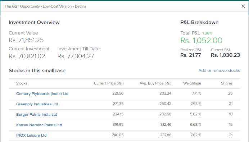Click the 1.36% P&L percentage
The height and width of the screenshot is (142, 249).
tap(207, 33)
